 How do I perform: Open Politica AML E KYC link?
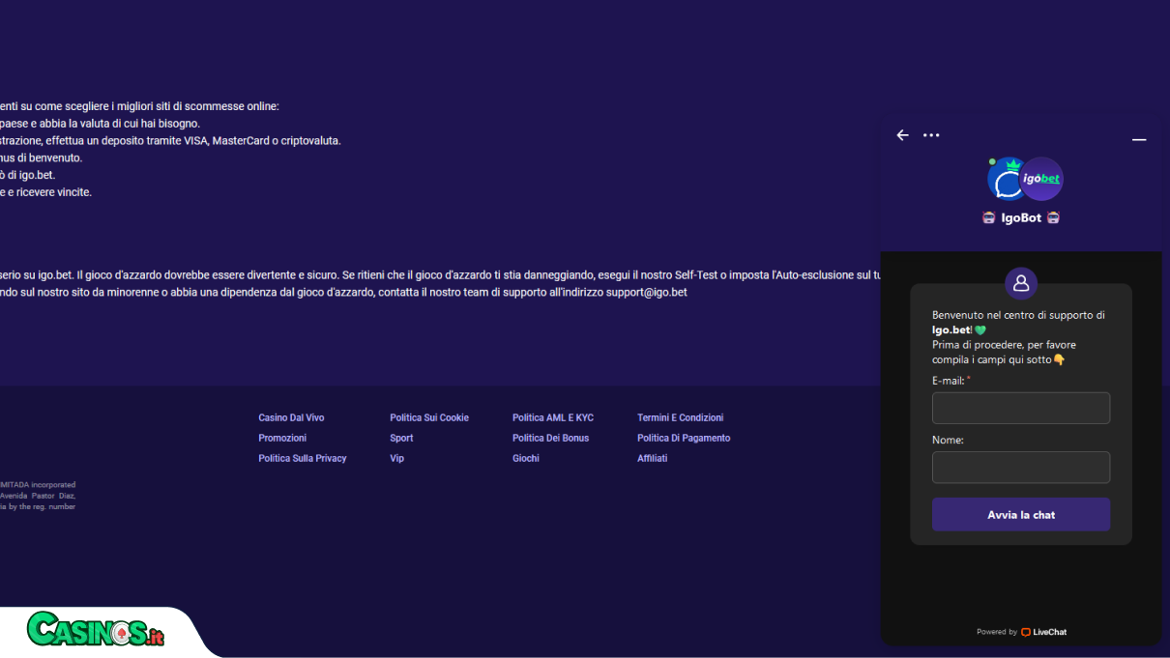click(x=553, y=417)
